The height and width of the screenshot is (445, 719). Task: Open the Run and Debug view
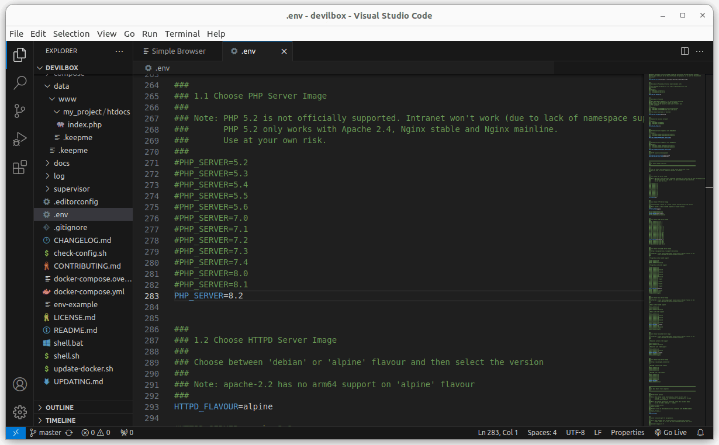tap(20, 139)
